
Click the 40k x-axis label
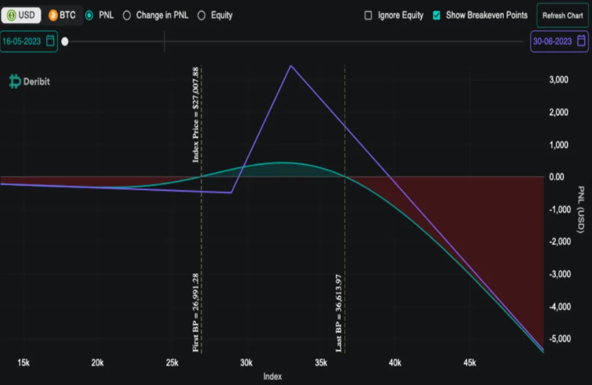tap(395, 363)
